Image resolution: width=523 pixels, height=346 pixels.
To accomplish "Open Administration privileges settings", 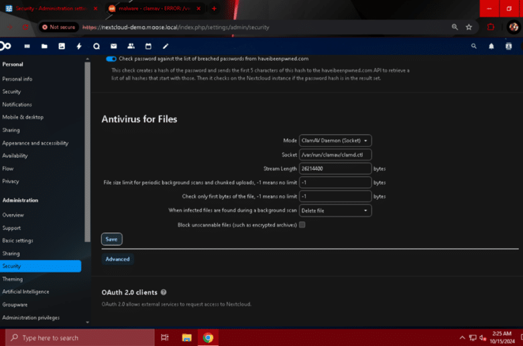I will (31, 317).
